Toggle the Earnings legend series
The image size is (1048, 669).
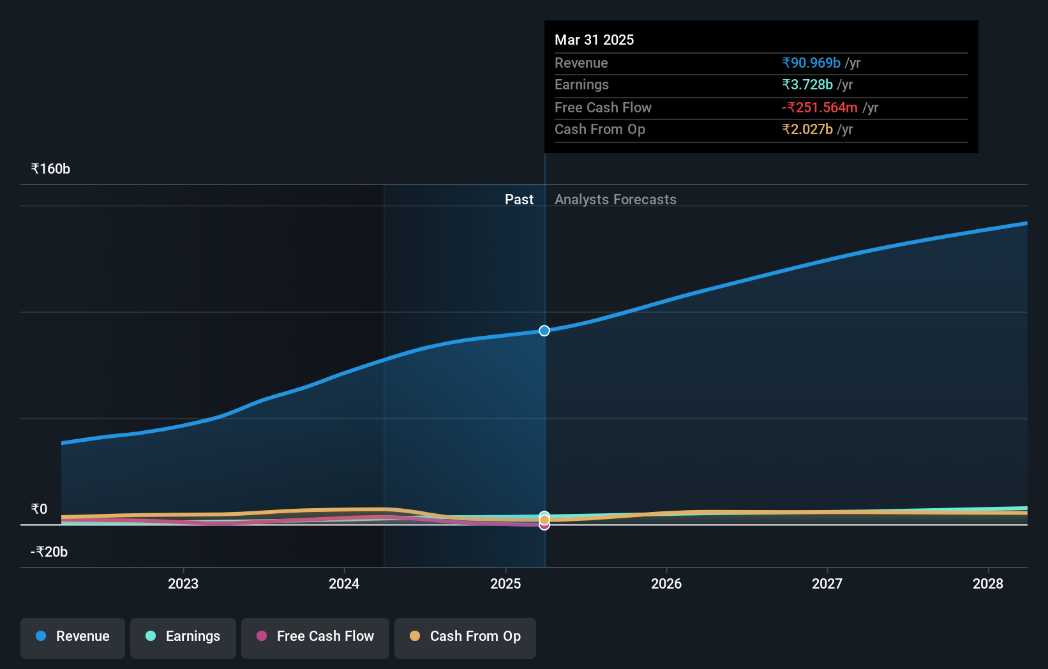click(x=183, y=638)
